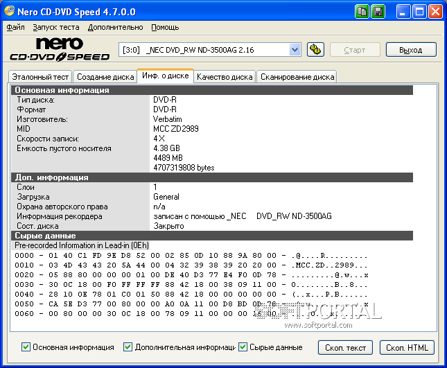Viewport: 447px width, 368px height.
Task: Click the MID value MCC ZD2989
Action: point(175,129)
